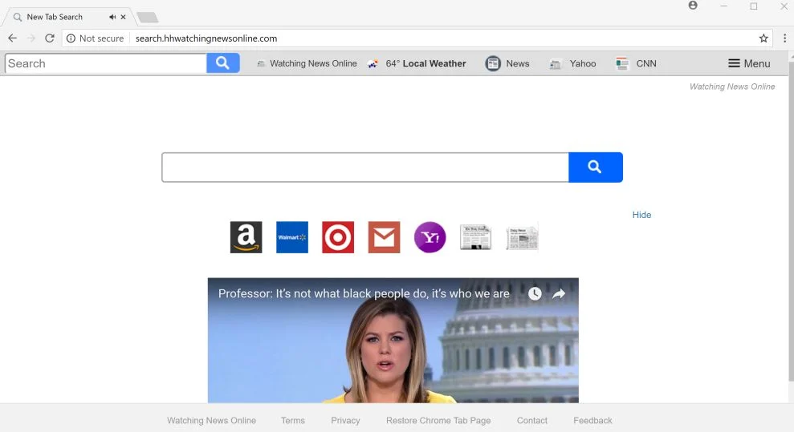Open the Daily News newspaper shortcut icon
794x432 pixels.
522,237
